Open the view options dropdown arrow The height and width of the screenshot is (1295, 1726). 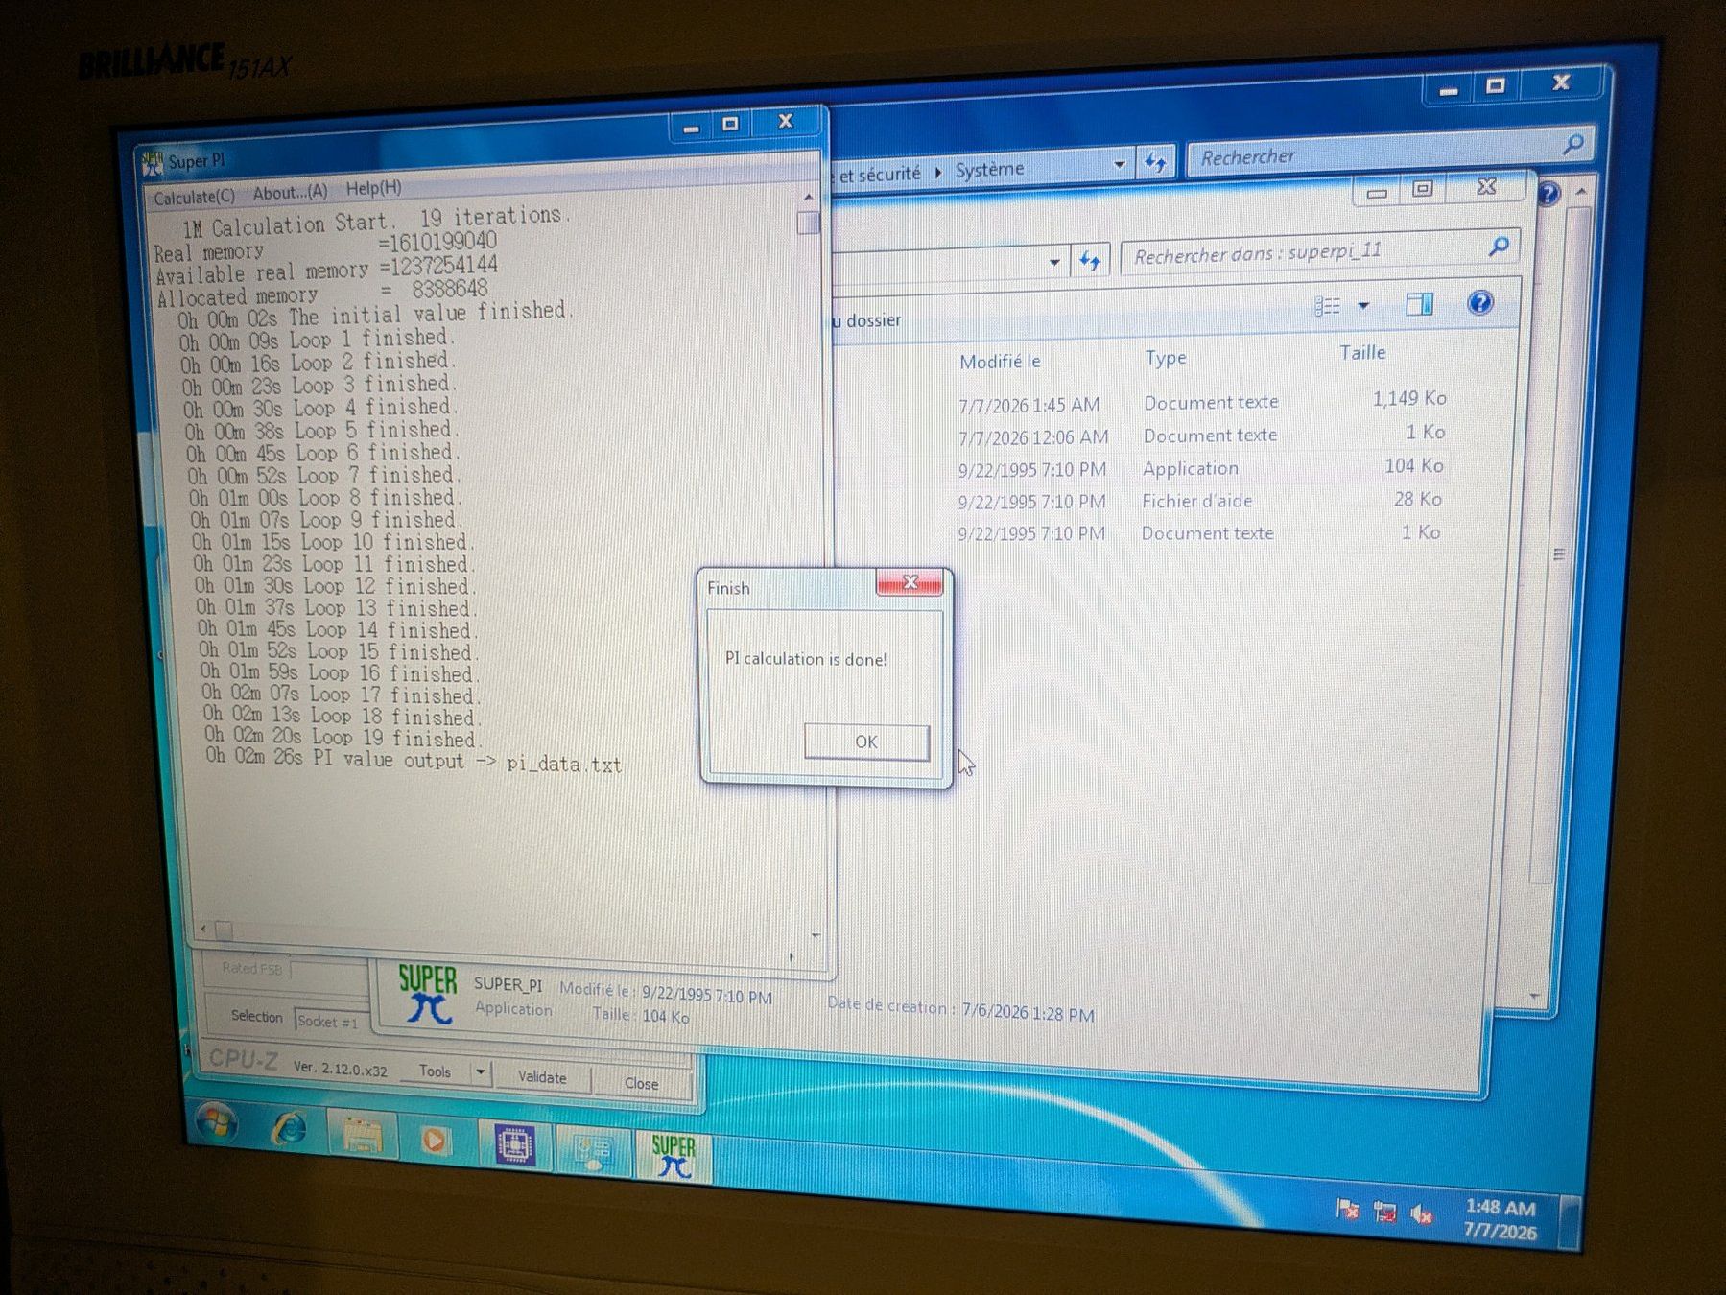[1363, 305]
